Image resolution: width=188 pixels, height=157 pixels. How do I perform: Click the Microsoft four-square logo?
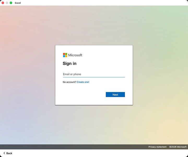pyautogui.click(x=65, y=55)
